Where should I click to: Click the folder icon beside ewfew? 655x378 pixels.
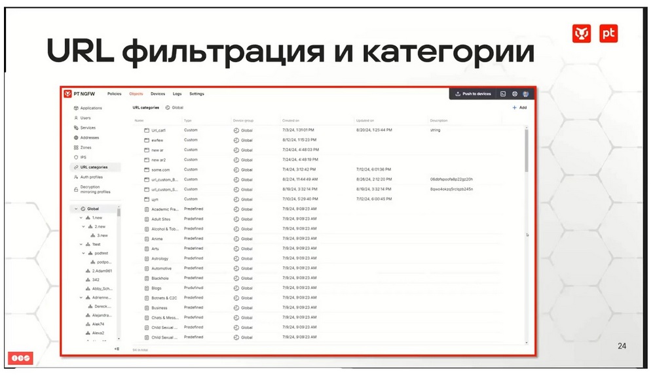[x=147, y=140]
